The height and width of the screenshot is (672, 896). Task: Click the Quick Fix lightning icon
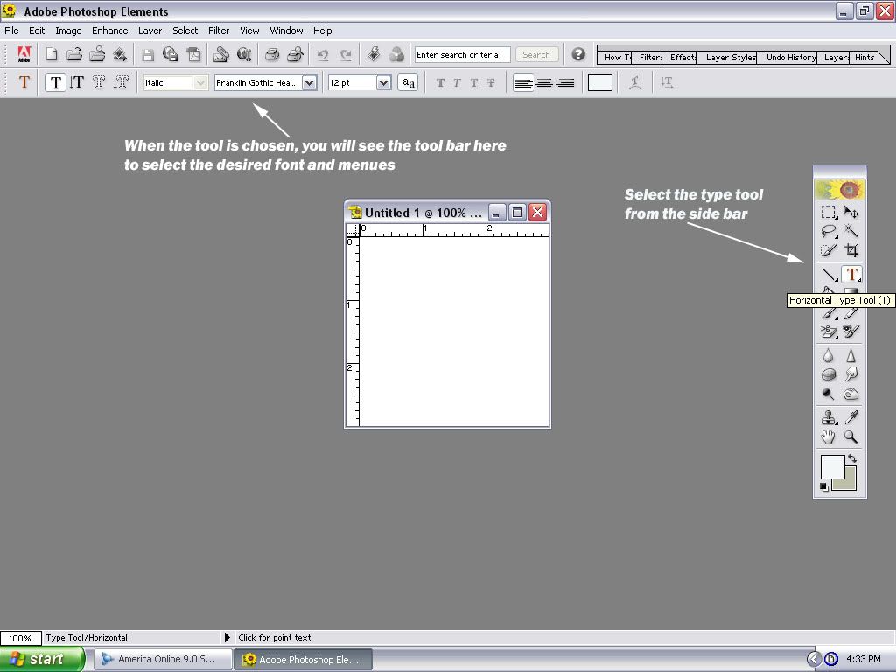(374, 54)
